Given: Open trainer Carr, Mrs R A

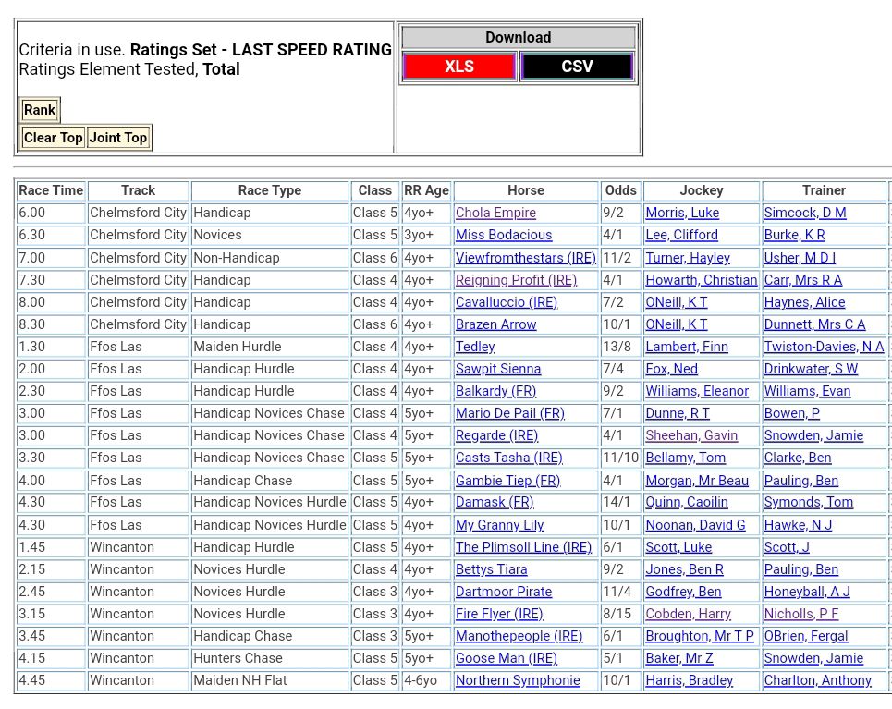Looking at the screenshot, I should click(x=802, y=280).
